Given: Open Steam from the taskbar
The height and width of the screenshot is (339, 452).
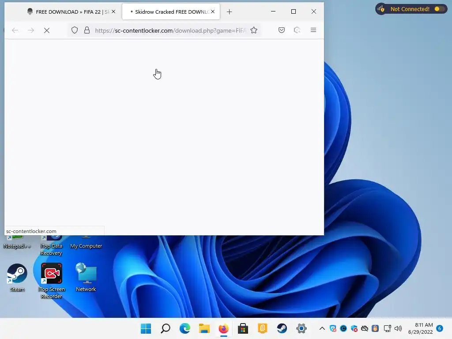Looking at the screenshot, I should [x=282, y=328].
